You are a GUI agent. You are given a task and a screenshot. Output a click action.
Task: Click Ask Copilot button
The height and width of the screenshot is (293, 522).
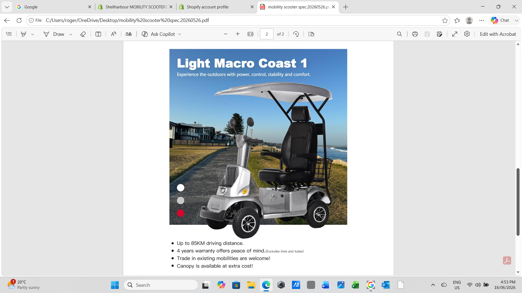click(x=159, y=34)
